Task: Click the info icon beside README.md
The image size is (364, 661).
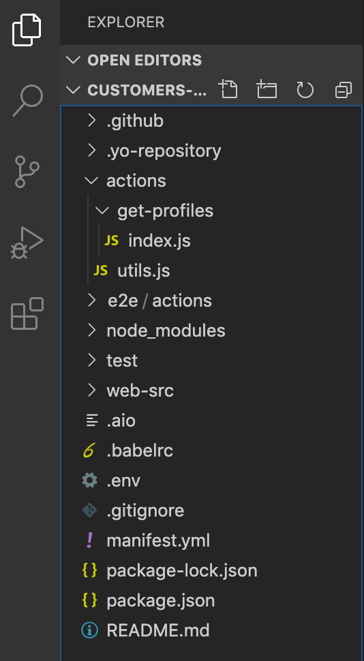Action: [89, 630]
